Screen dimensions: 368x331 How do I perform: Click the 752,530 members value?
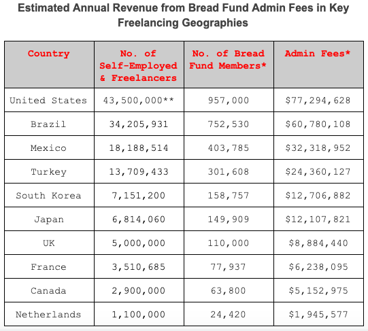(229, 124)
